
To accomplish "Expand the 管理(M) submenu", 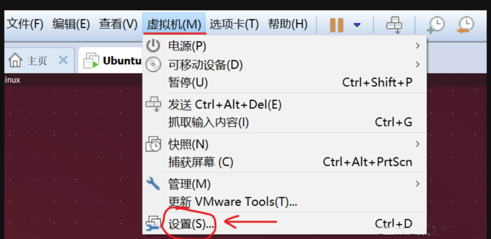I will (x=284, y=184).
